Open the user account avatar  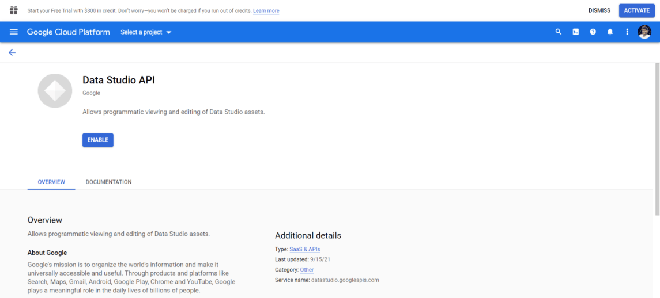(x=644, y=32)
